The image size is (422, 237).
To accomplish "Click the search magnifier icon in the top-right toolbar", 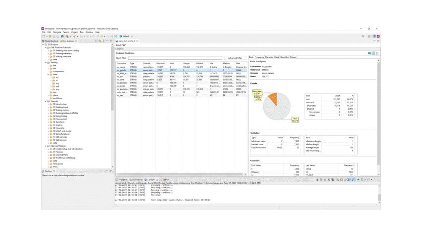I will tap(363, 36).
